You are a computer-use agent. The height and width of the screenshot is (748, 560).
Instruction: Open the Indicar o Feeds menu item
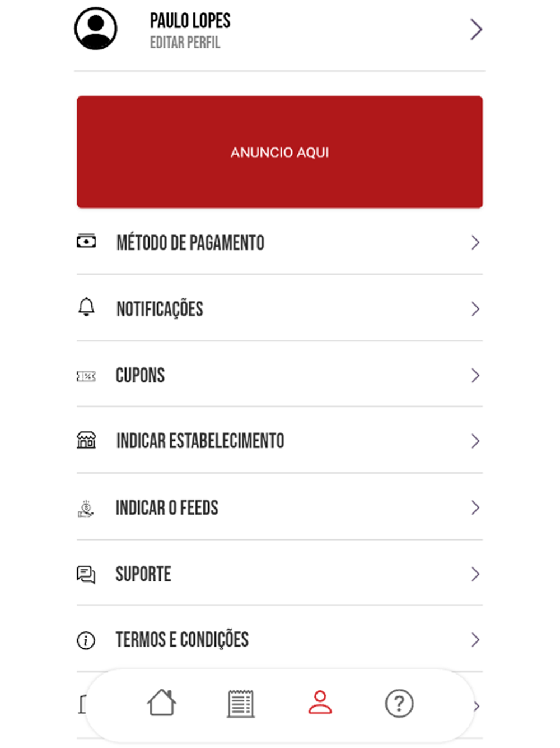(167, 508)
